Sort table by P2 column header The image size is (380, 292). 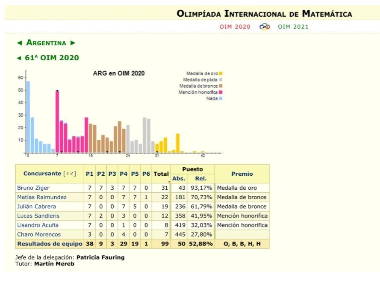click(101, 174)
